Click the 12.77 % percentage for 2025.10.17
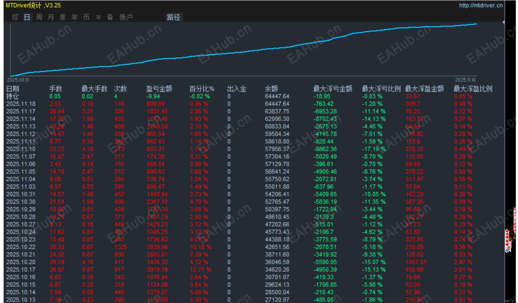 pos(201,270)
